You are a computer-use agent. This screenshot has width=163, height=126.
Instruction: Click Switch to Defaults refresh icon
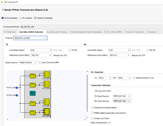35,18
